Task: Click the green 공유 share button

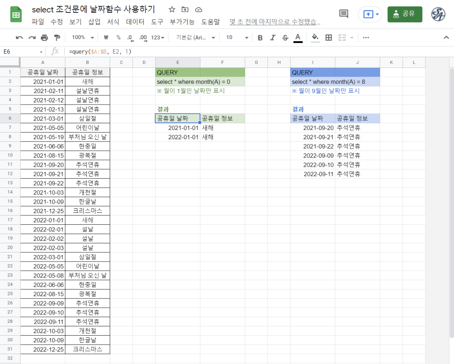Action: (404, 14)
